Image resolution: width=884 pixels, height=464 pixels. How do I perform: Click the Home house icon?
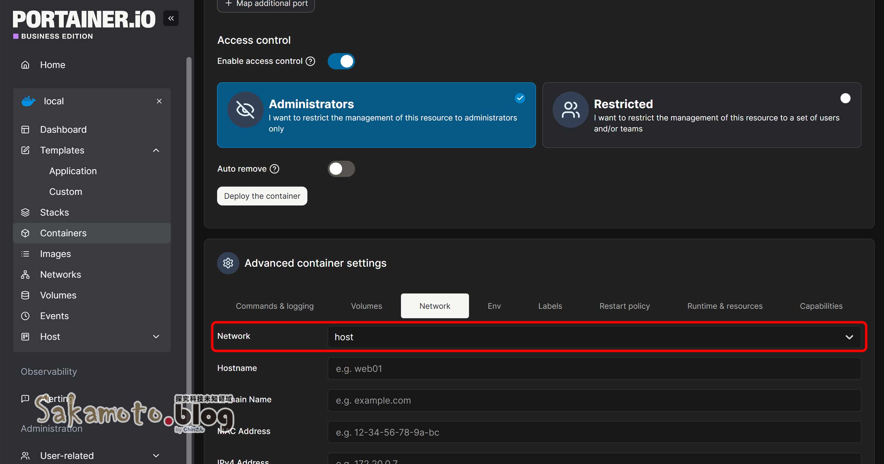pos(25,65)
